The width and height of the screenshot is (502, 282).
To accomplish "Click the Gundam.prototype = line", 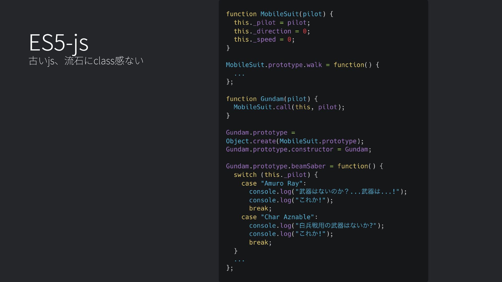I will (x=260, y=133).
